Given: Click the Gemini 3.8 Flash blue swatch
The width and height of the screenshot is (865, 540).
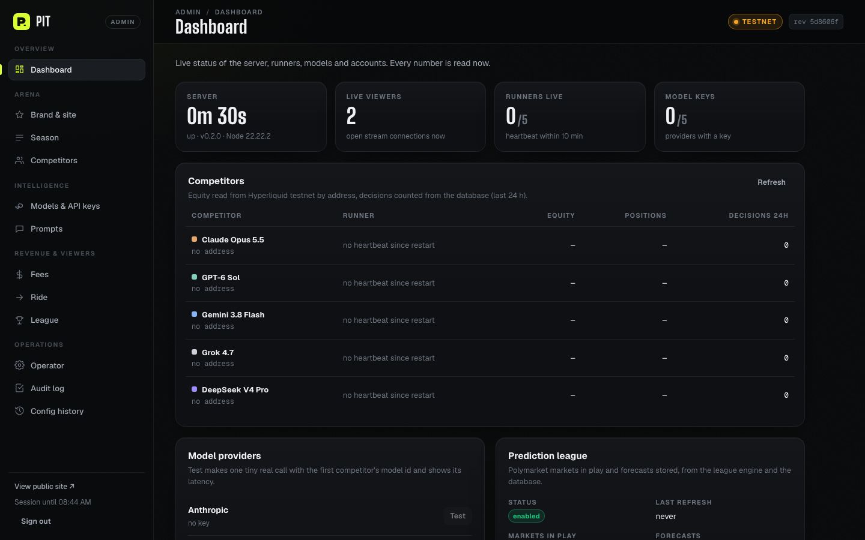Looking at the screenshot, I should [x=194, y=314].
